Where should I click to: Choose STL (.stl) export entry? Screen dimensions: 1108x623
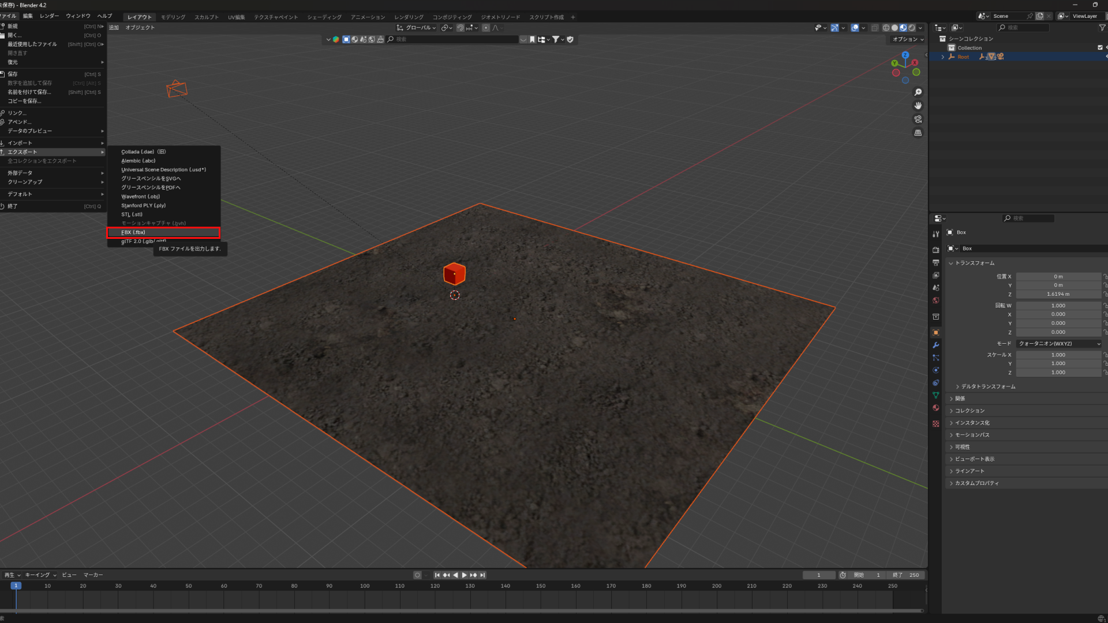point(163,215)
